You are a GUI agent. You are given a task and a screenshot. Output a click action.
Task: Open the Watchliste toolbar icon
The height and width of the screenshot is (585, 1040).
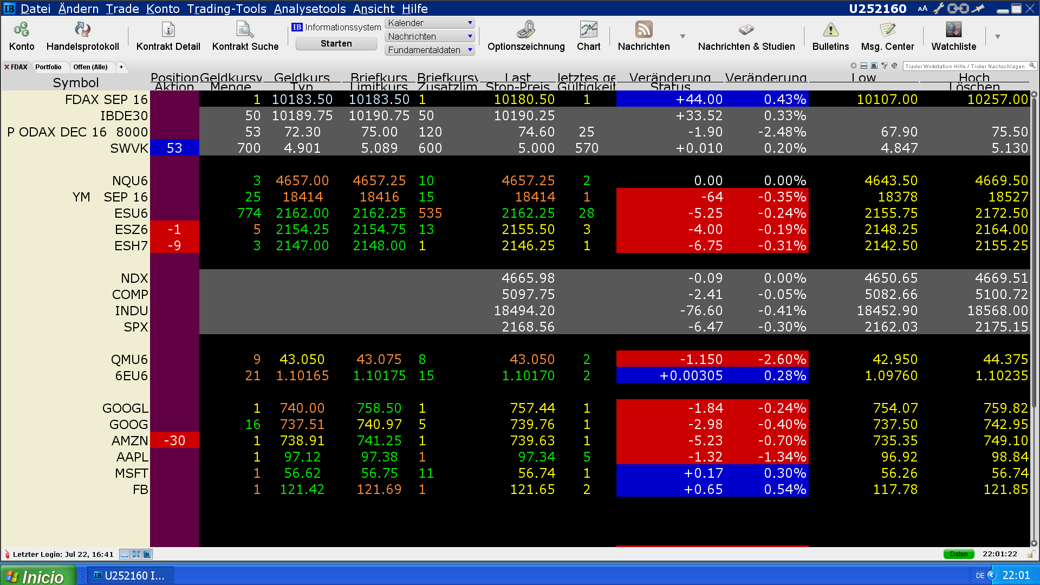(953, 30)
